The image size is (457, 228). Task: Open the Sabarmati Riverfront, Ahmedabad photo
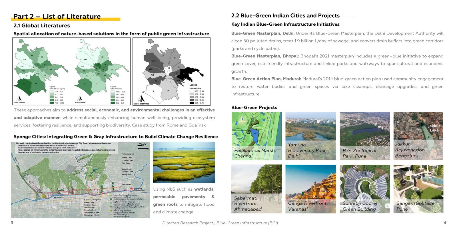256,189
